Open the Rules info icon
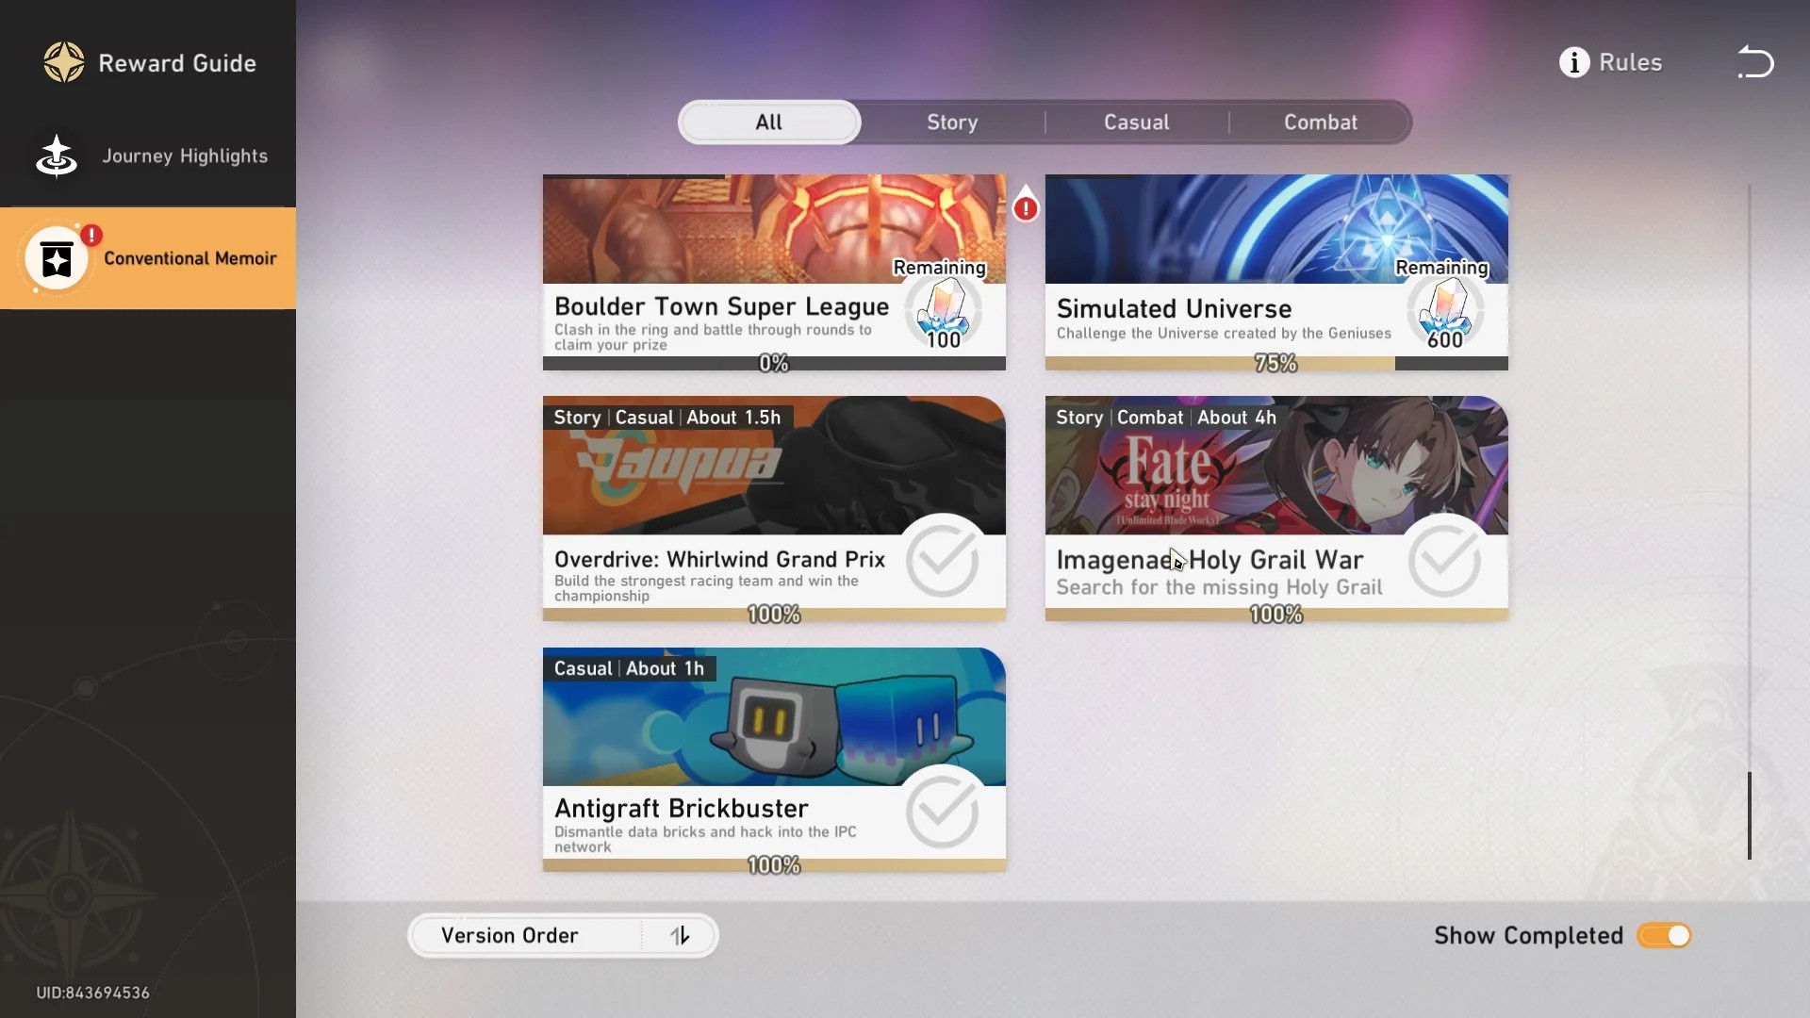The image size is (1810, 1018). (1573, 62)
